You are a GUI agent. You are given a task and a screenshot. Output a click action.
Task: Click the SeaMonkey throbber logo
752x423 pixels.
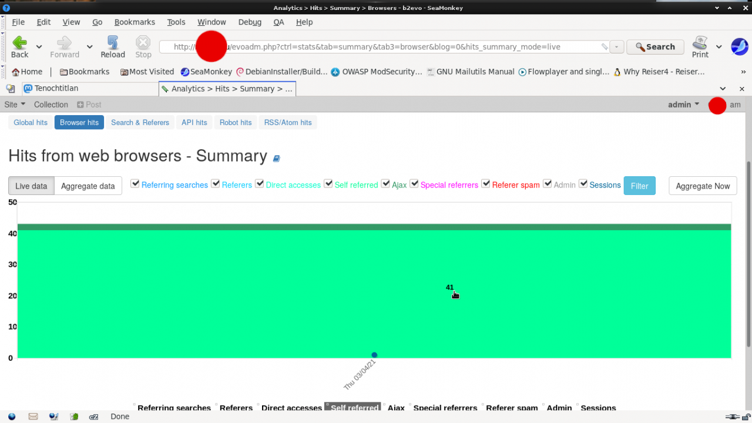click(739, 46)
